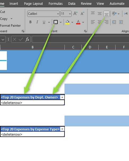Click the Insert Function fx icon

point(27,39)
